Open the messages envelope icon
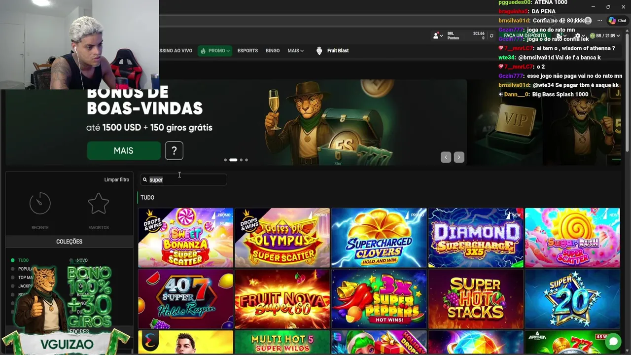This screenshot has width=631, height=355. pyautogui.click(x=560, y=35)
